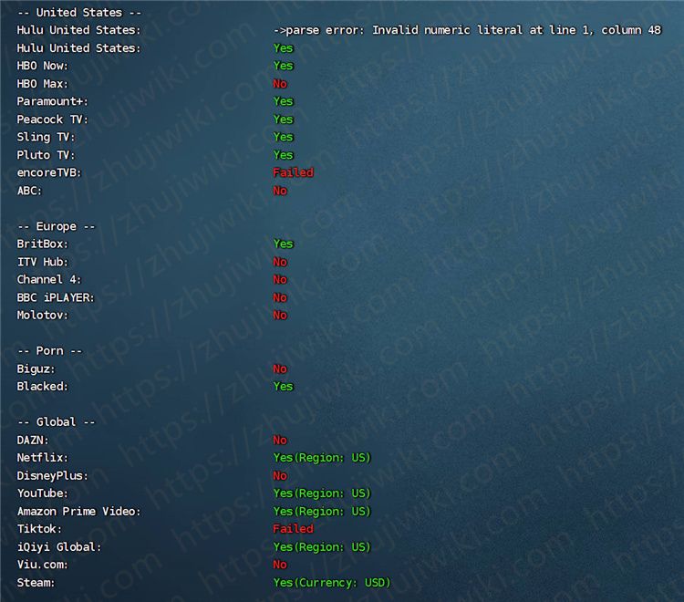Select the No result in the ABC row
This screenshot has width=684, height=602.
(x=280, y=191)
